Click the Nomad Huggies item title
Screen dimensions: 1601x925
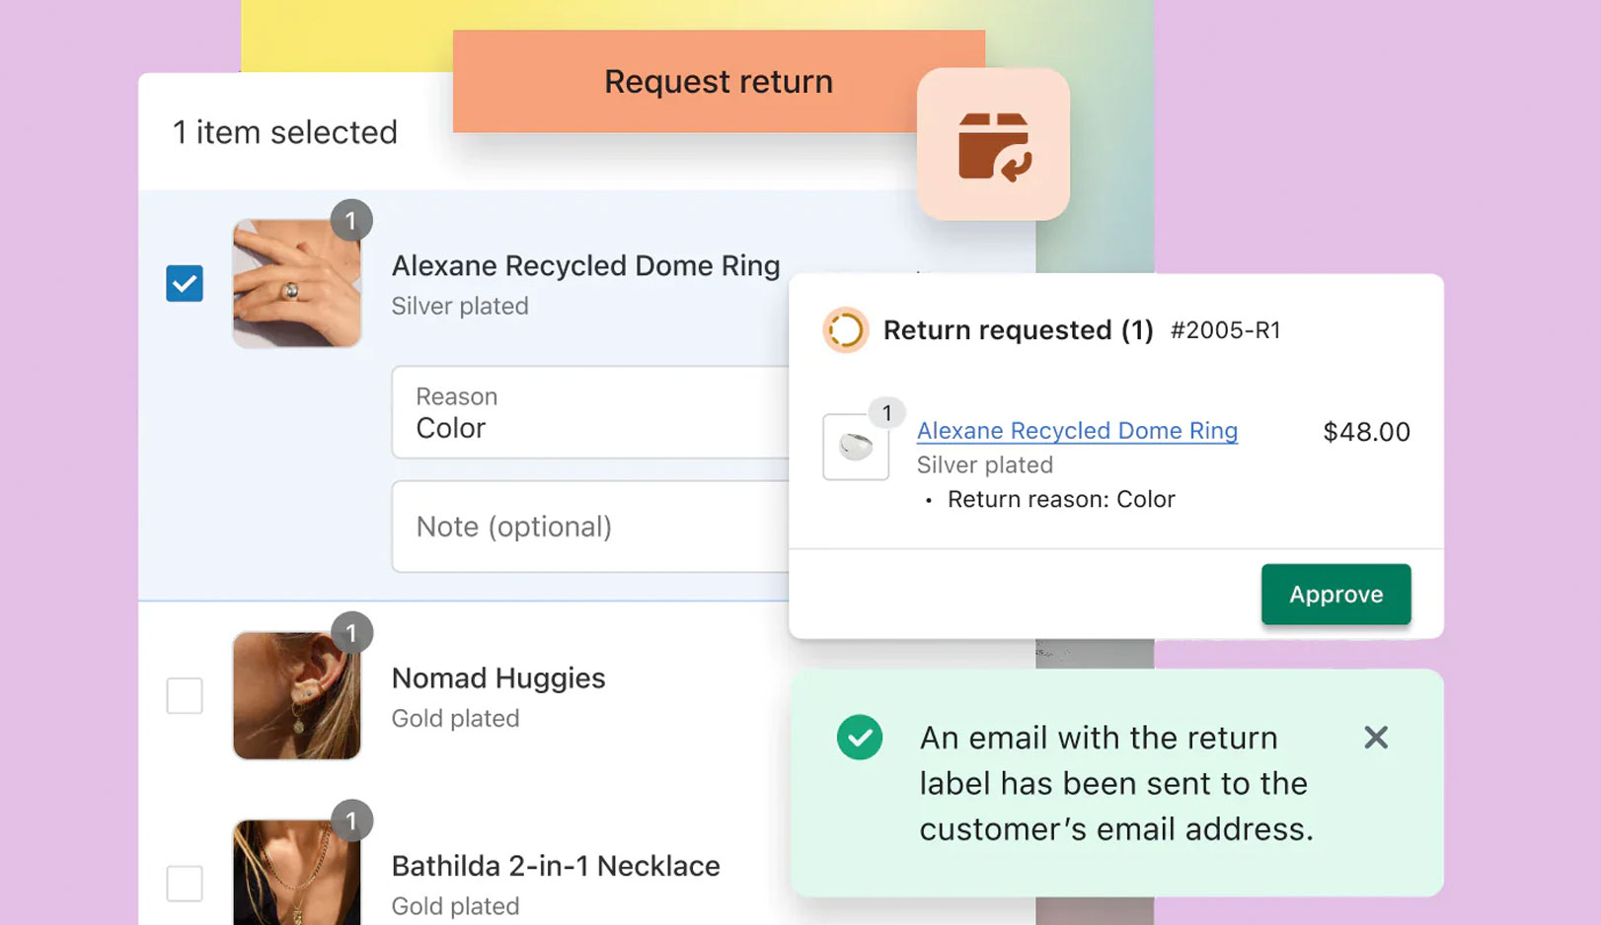(x=498, y=678)
